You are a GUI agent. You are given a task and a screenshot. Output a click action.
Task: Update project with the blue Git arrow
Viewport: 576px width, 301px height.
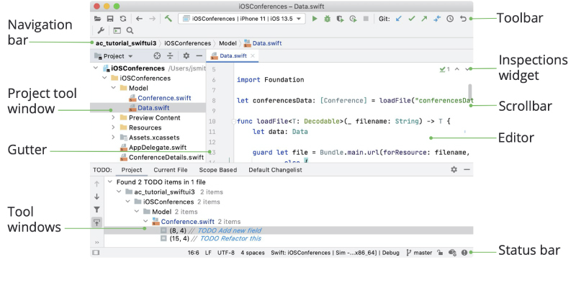399,19
